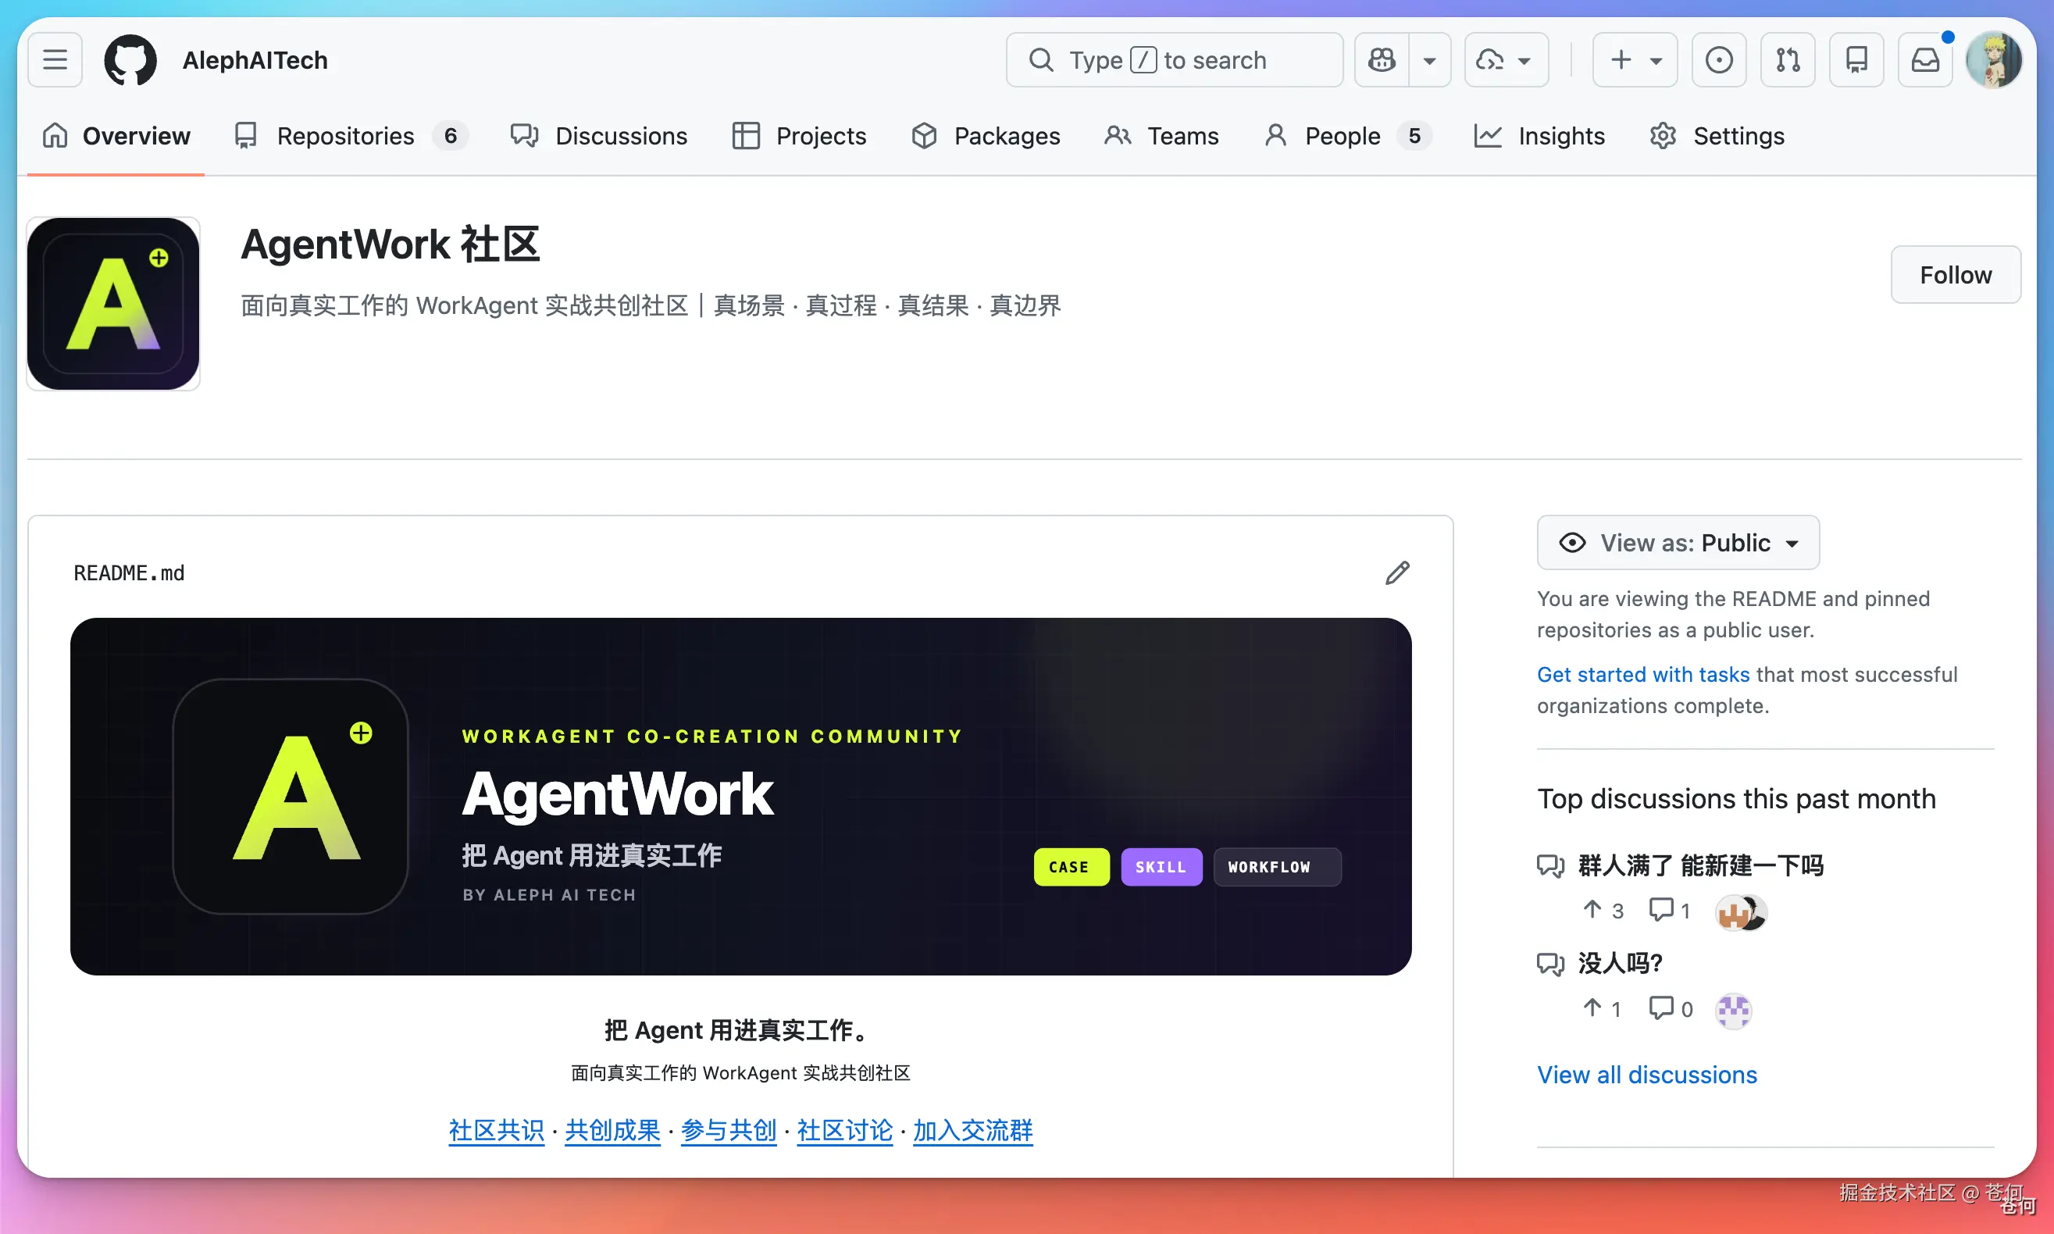Click the README.md file label
The image size is (2054, 1234).
[129, 573]
